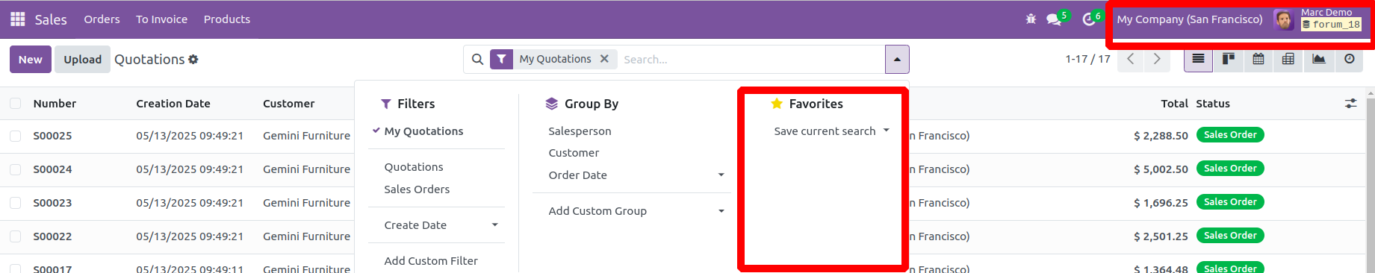The image size is (1375, 273).
Task: Open the Products menu
Action: (227, 19)
